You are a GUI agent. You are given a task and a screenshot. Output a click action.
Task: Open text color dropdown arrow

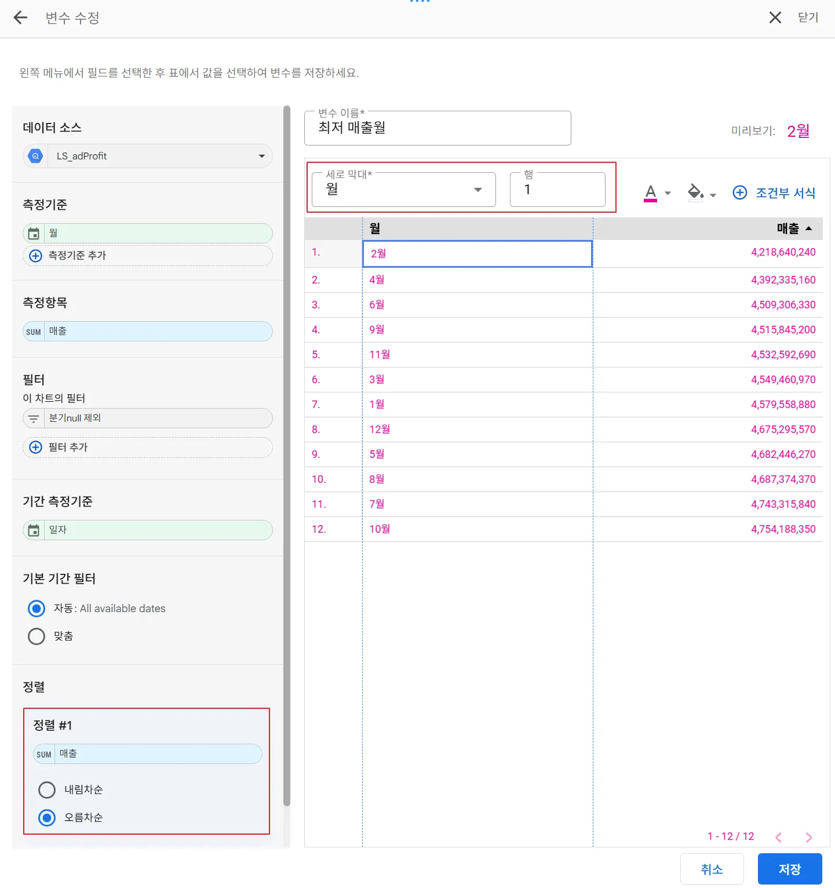coord(668,194)
